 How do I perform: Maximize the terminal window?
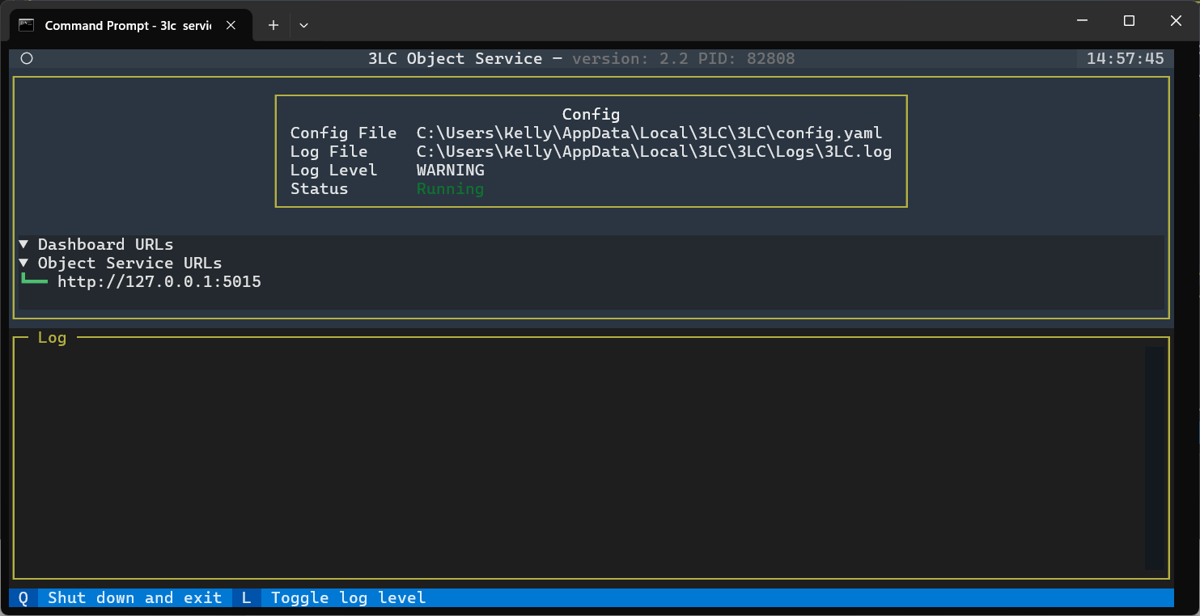point(1129,21)
